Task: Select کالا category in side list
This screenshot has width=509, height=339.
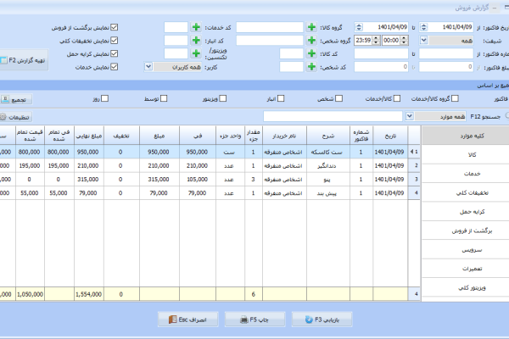Action: pos(466,155)
